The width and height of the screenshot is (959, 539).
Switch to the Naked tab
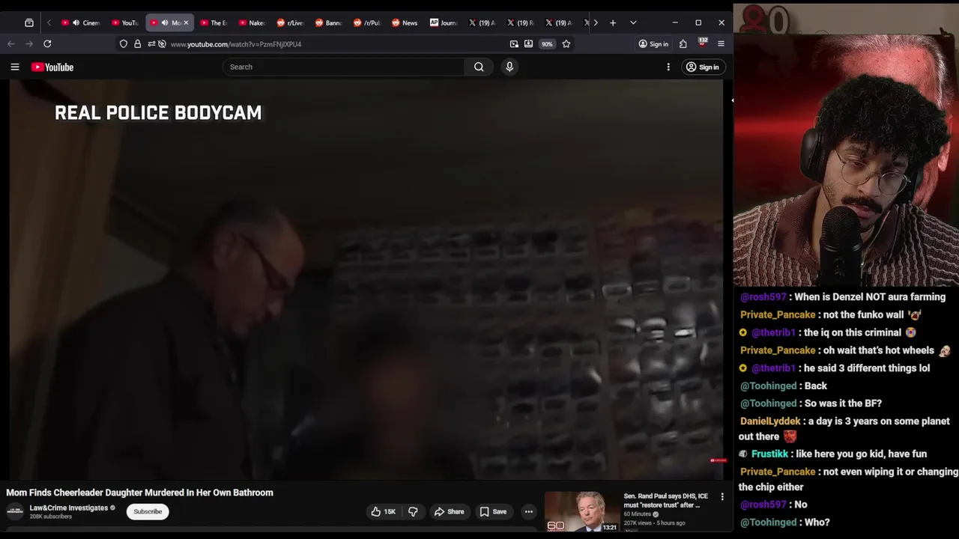[252, 22]
